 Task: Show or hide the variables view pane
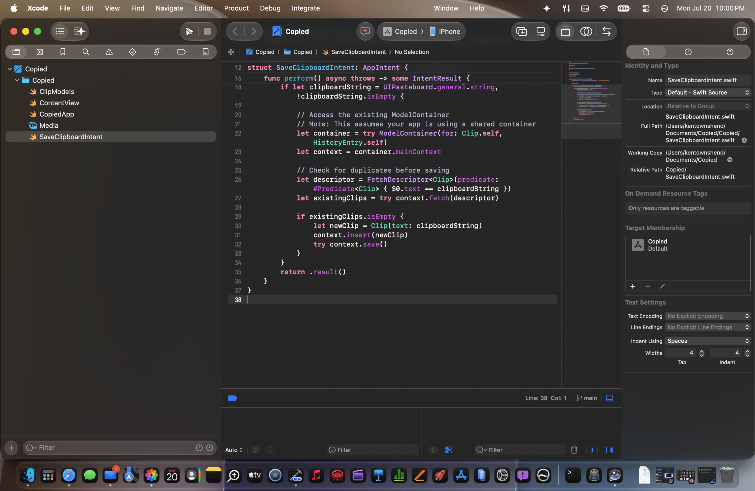tap(594, 450)
